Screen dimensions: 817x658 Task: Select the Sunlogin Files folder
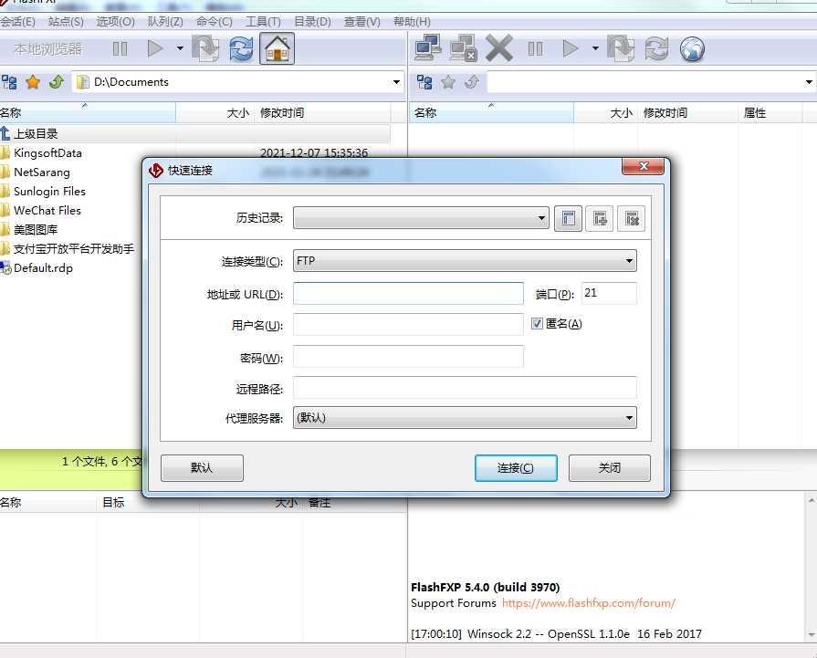[x=49, y=192]
